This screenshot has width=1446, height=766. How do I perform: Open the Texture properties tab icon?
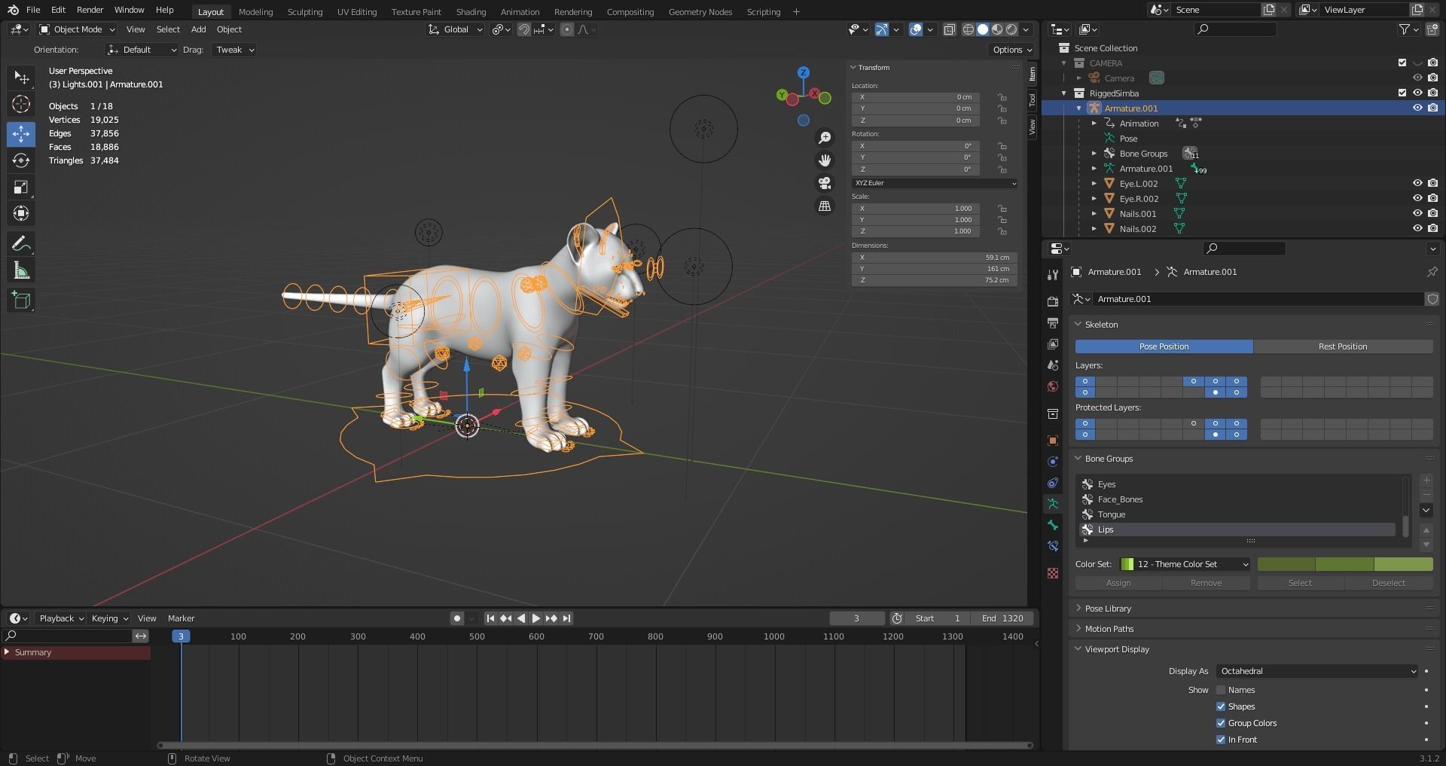click(1053, 573)
